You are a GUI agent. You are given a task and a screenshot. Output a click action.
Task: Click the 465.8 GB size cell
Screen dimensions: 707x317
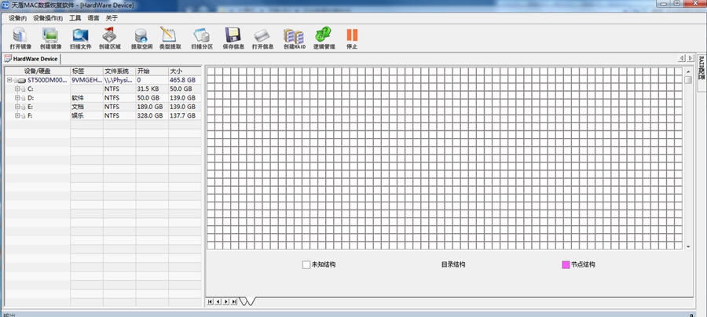[185, 80]
